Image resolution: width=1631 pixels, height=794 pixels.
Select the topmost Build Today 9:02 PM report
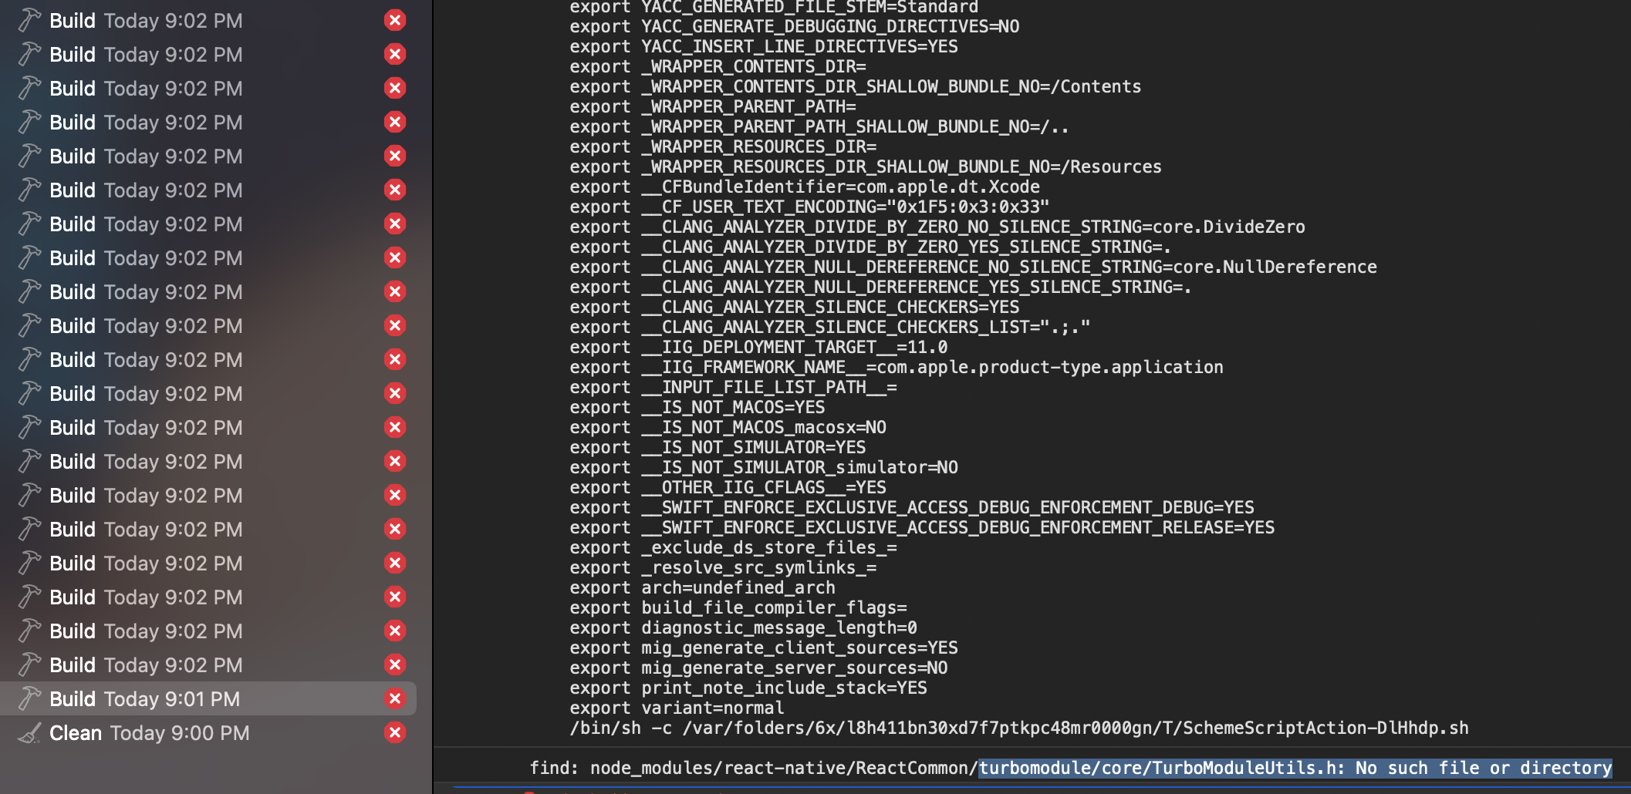point(154,20)
